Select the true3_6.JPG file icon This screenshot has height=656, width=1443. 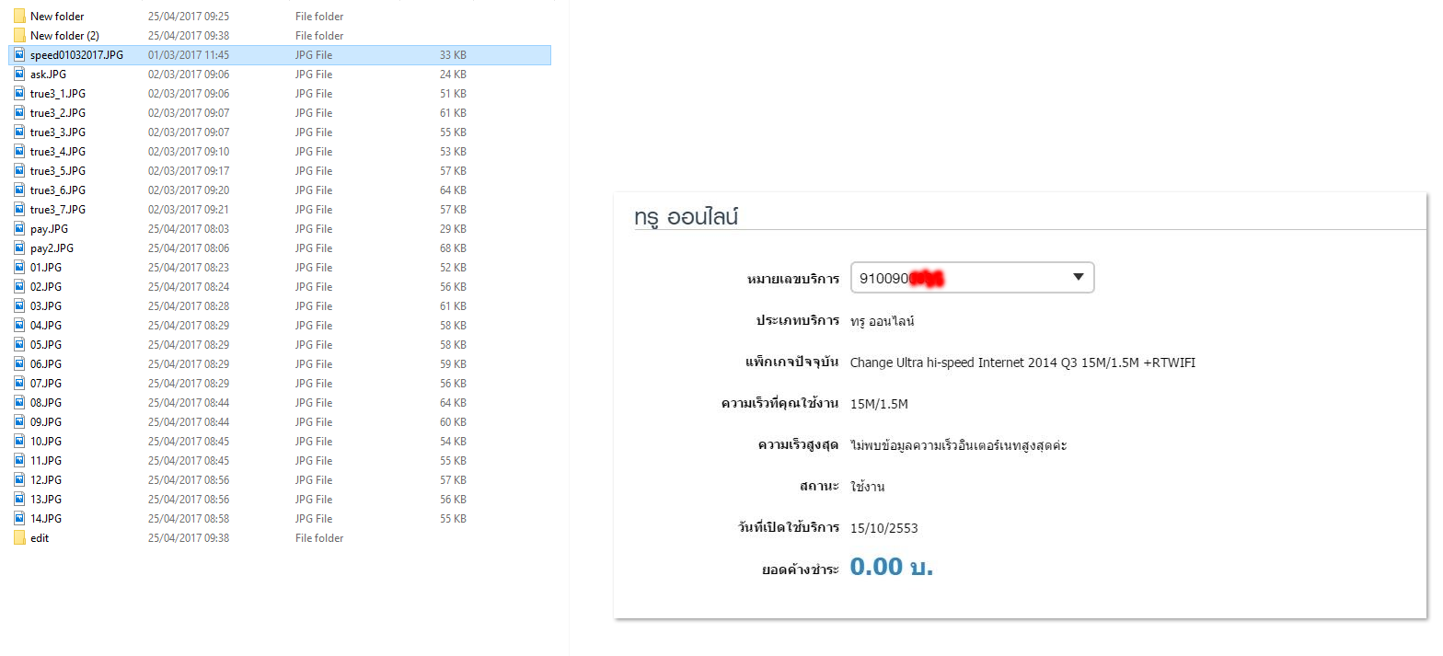19,190
